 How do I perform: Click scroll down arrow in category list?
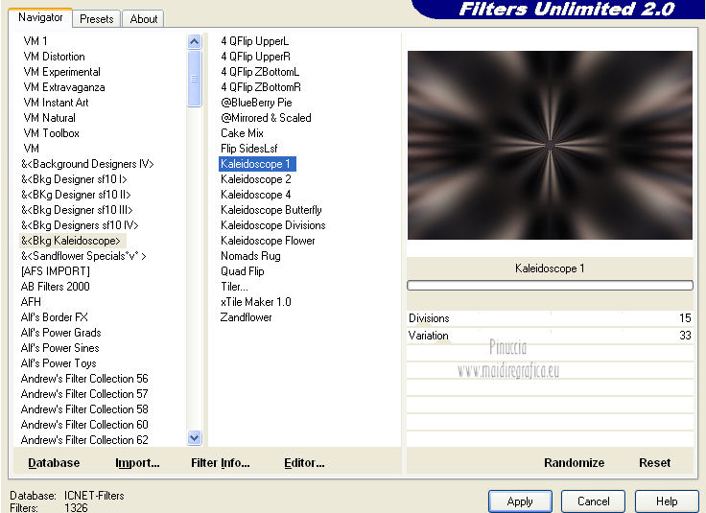(194, 437)
